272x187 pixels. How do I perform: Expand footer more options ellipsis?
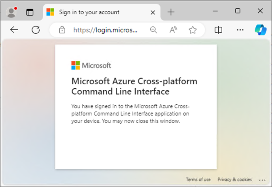(x=262, y=180)
